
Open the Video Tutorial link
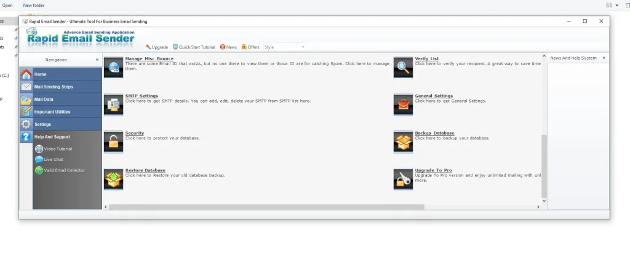[57, 149]
